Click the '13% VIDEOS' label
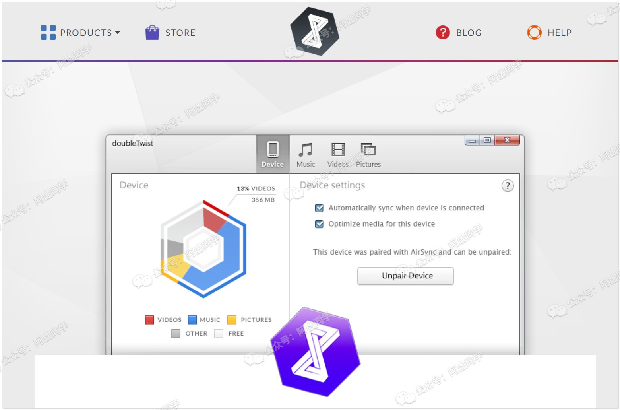This screenshot has width=620, height=410. click(256, 188)
